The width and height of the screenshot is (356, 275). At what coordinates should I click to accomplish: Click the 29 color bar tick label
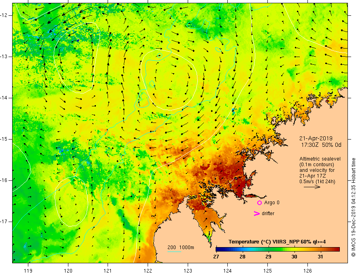pos(268,257)
